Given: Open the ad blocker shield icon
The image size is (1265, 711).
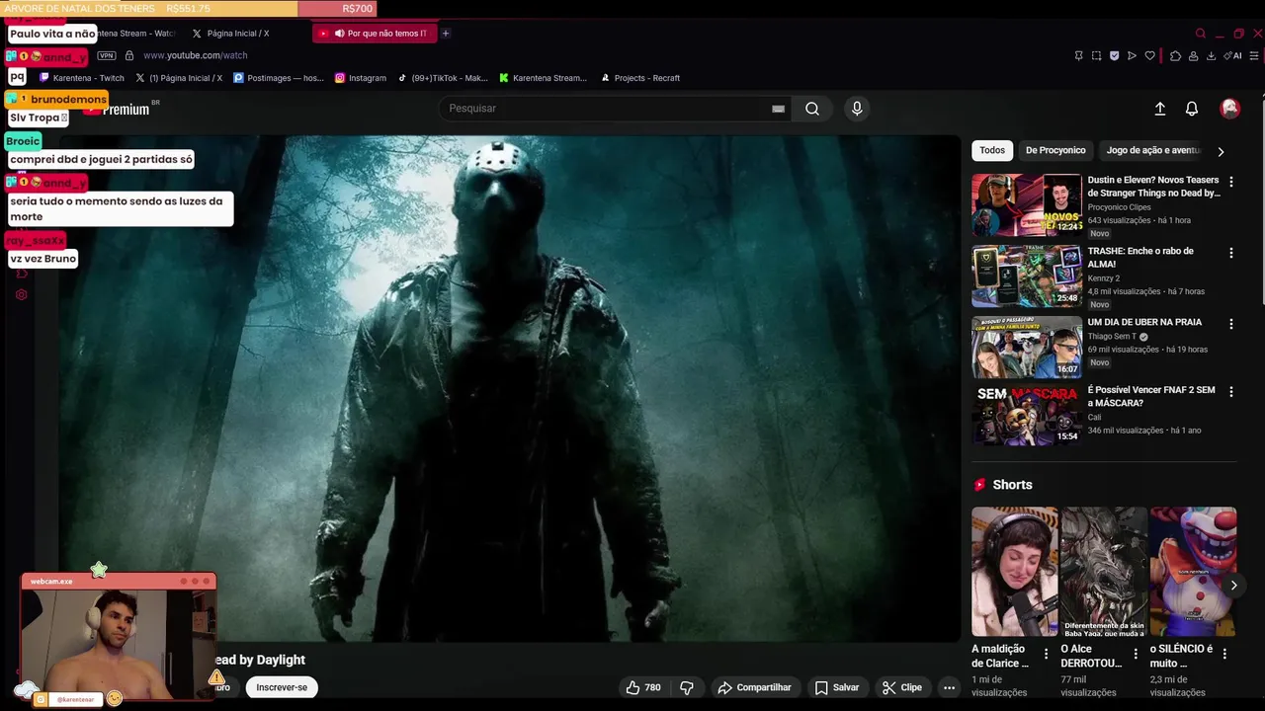Looking at the screenshot, I should pos(1114,56).
